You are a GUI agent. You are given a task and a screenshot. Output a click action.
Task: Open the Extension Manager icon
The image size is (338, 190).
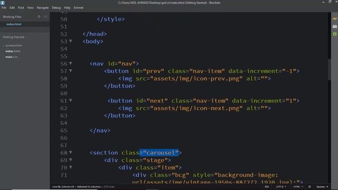pyautogui.click(x=334, y=26)
